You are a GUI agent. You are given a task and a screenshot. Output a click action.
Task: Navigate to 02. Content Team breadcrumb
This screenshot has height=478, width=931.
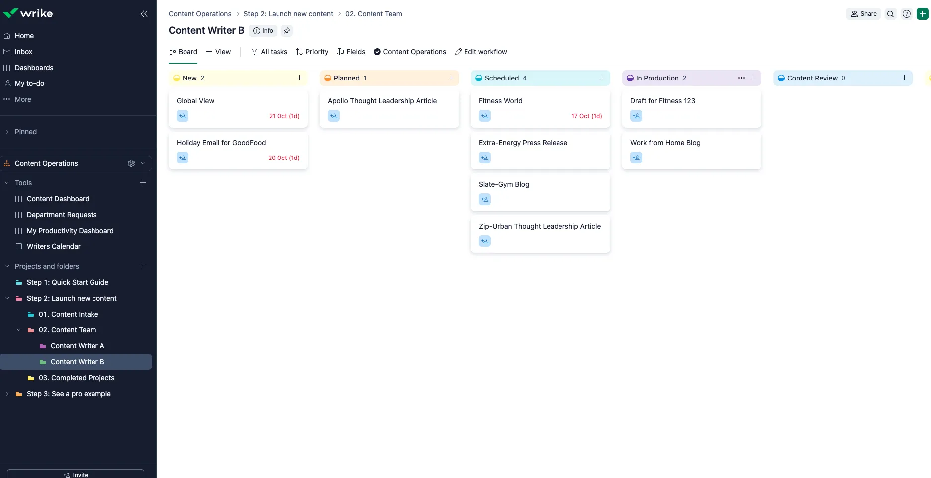373,14
